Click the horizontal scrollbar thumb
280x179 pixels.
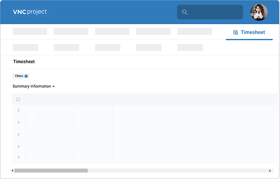(x=51, y=171)
